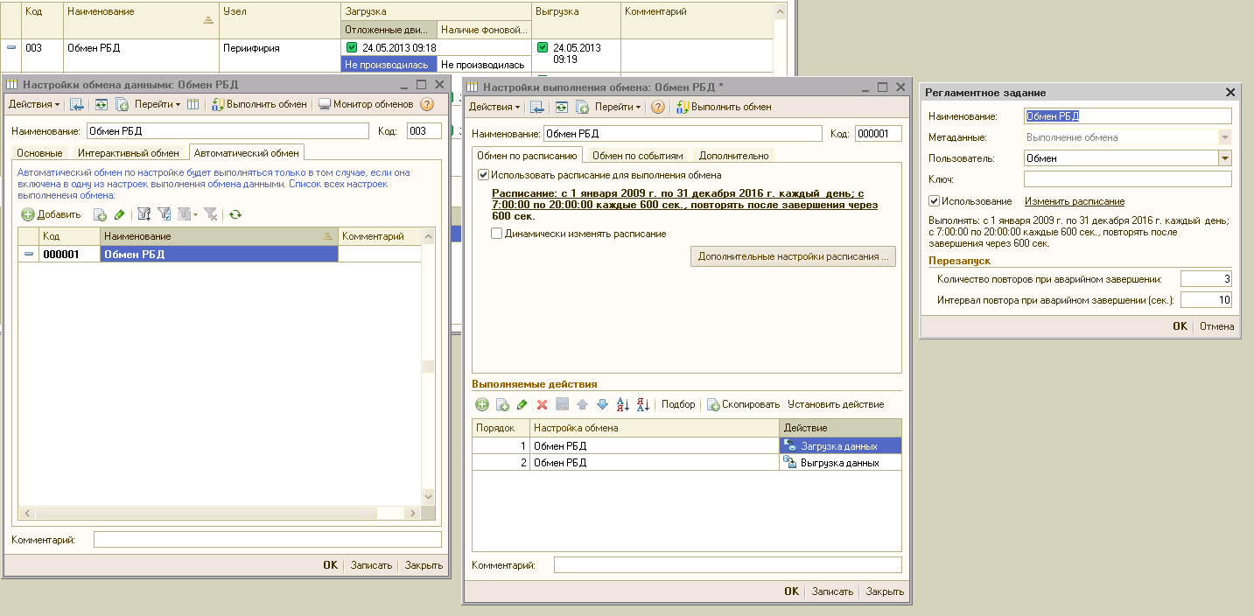Screen dimensions: 1254x616
Task: Click Отмена in Регламентное задание dialog
Action: pyautogui.click(x=1216, y=326)
